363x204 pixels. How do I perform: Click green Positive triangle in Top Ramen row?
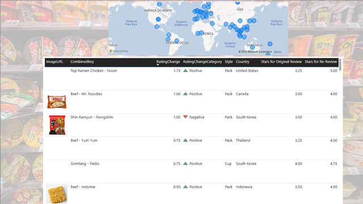coord(185,70)
